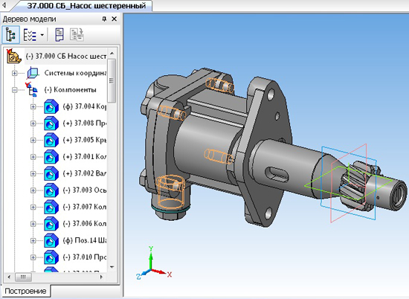Select the orange highlighted plug at pump bottom
This screenshot has height=299, width=409.
(x=171, y=192)
